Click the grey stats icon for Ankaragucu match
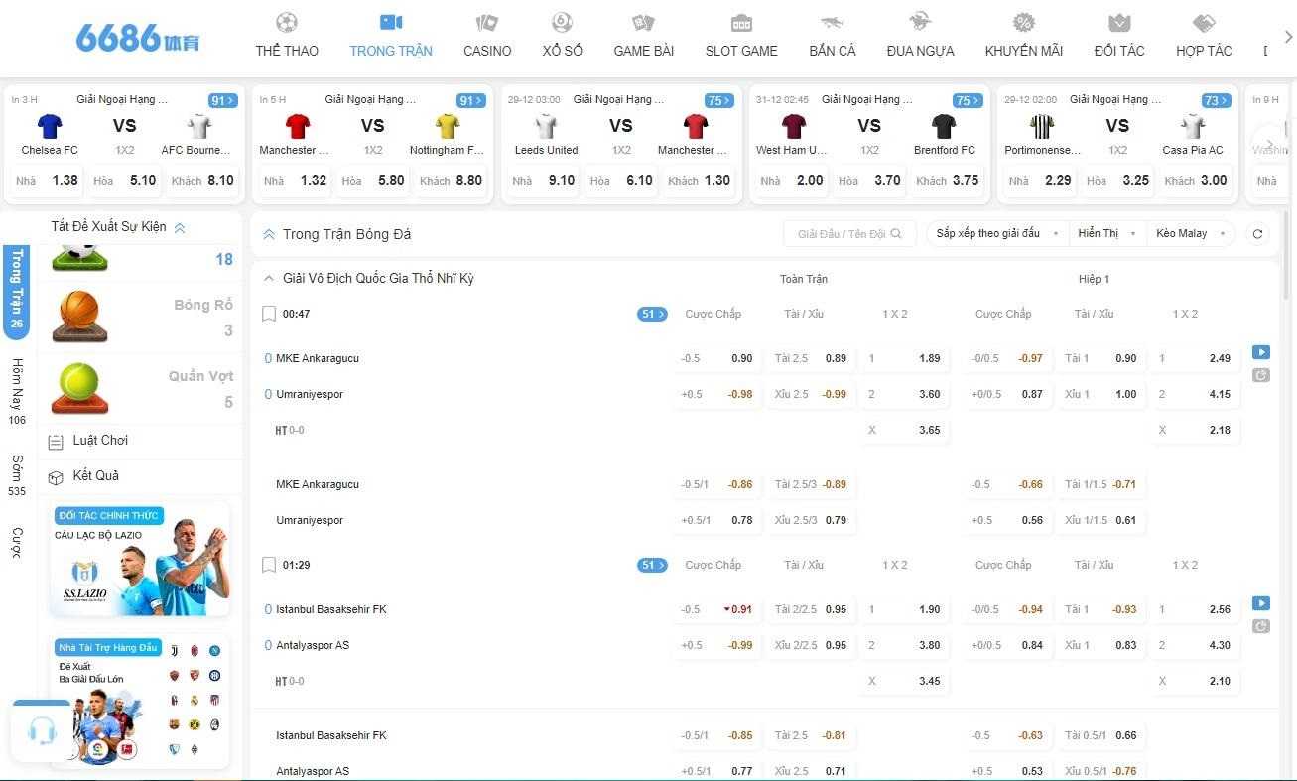 (1260, 375)
